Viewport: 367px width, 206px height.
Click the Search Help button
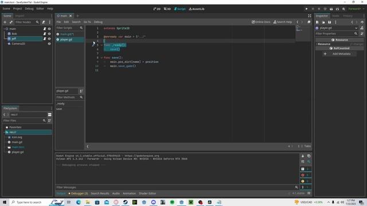point(283,22)
